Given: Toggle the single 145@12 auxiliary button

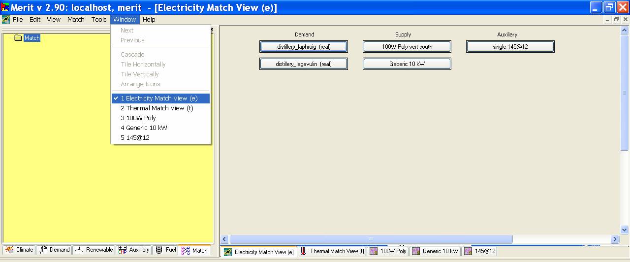Looking at the screenshot, I should pyautogui.click(x=510, y=47).
